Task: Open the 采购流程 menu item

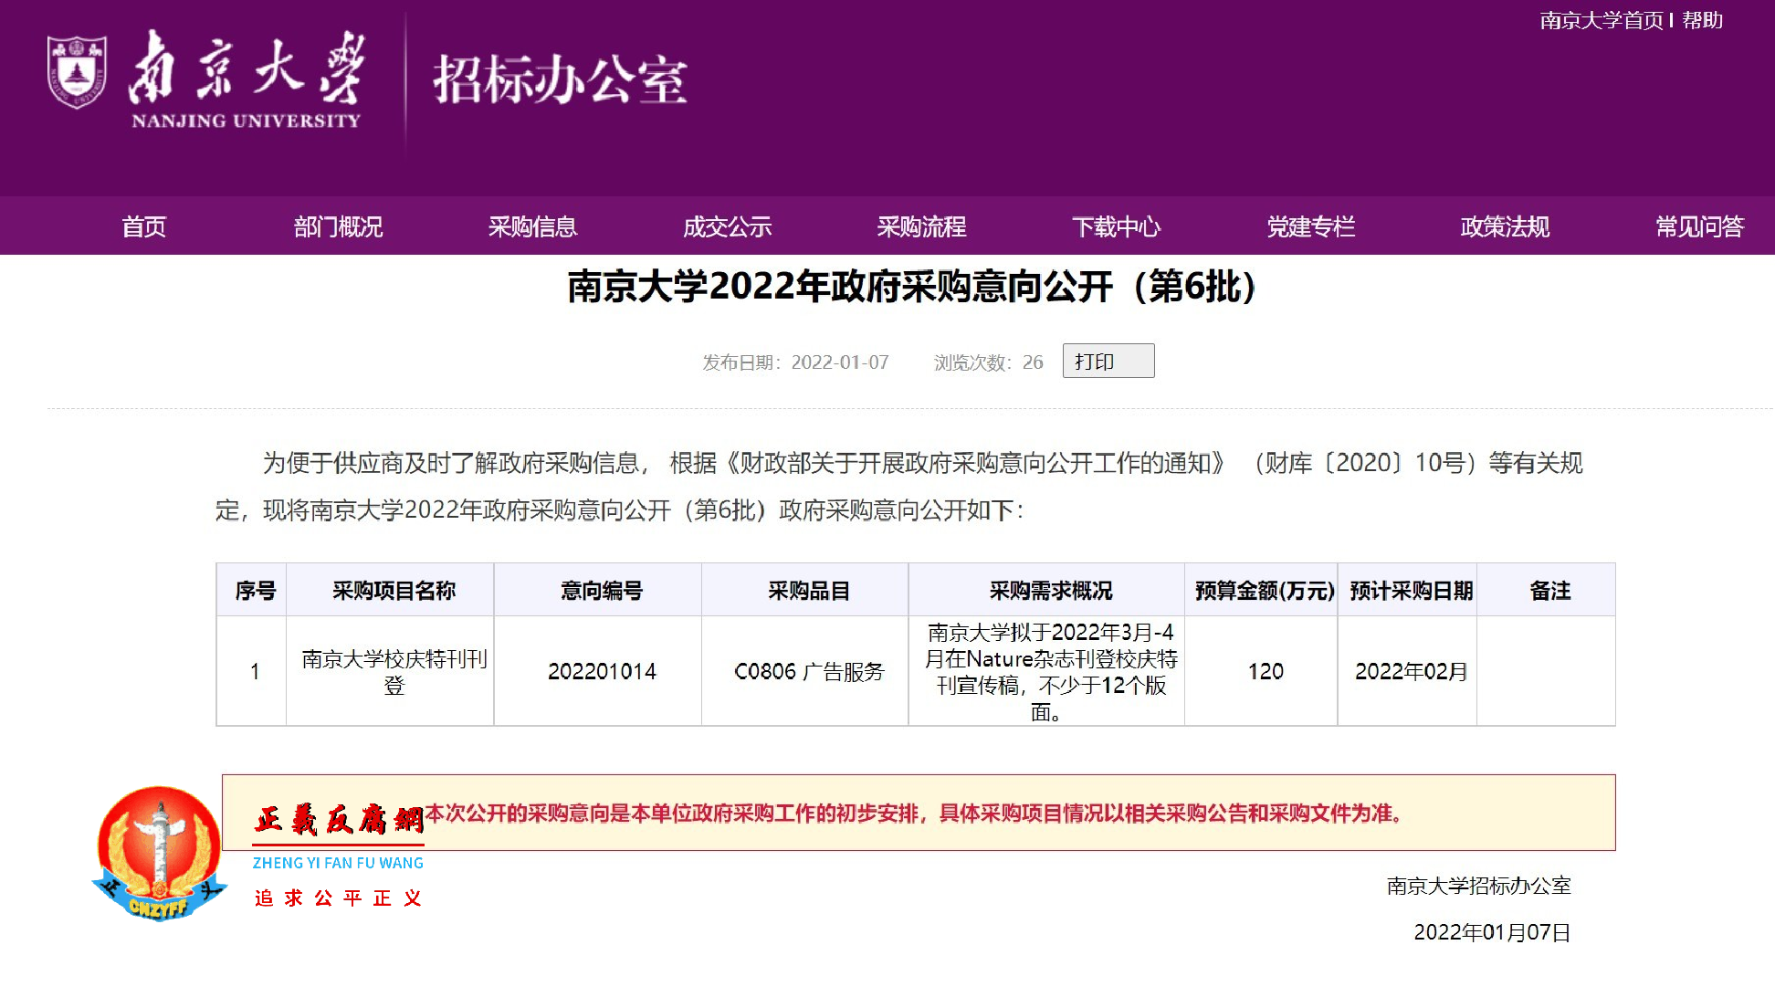Action: [x=921, y=226]
